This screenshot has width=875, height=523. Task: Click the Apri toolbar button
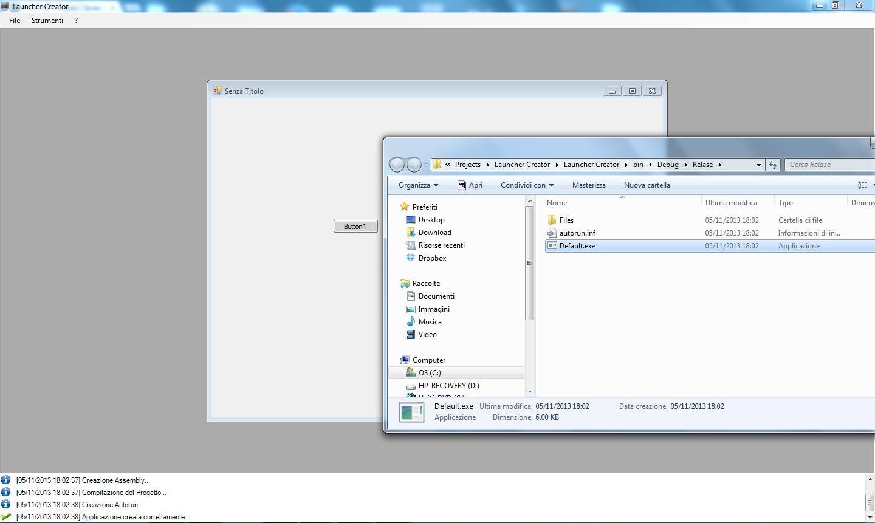tap(470, 185)
